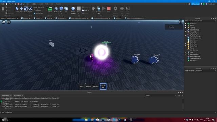Click the Collaborate button

pos(195,4)
